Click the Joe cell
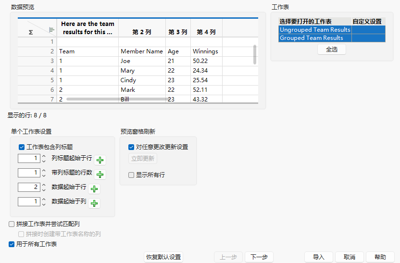 142,61
